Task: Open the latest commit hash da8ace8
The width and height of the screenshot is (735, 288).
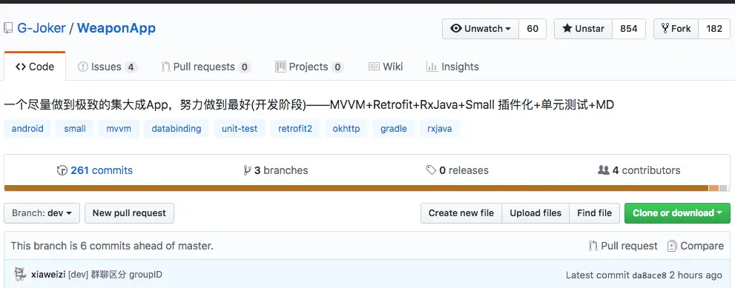Action: [x=649, y=275]
